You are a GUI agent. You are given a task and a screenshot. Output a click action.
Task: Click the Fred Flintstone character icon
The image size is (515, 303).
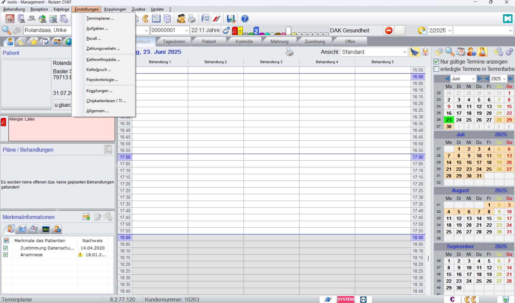tap(181, 19)
